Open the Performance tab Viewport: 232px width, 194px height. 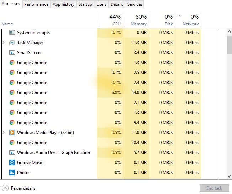[x=36, y=4]
